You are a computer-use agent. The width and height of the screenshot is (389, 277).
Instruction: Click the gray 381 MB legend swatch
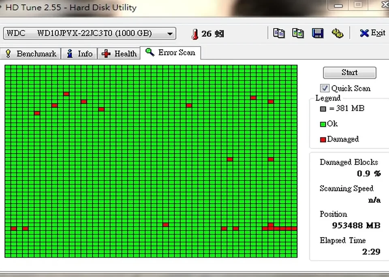pos(323,109)
